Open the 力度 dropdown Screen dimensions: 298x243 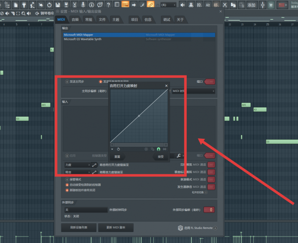[78, 165]
